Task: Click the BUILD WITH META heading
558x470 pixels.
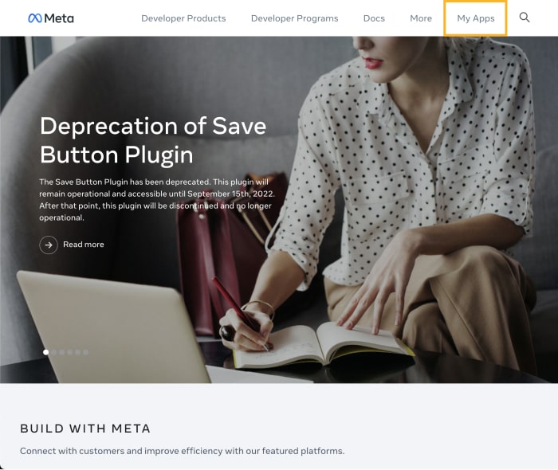Action: pos(85,429)
